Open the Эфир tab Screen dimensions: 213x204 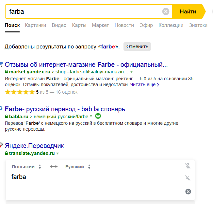click(146, 25)
